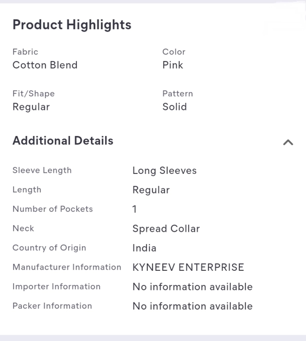Click the Solid pattern value

pyautogui.click(x=175, y=107)
